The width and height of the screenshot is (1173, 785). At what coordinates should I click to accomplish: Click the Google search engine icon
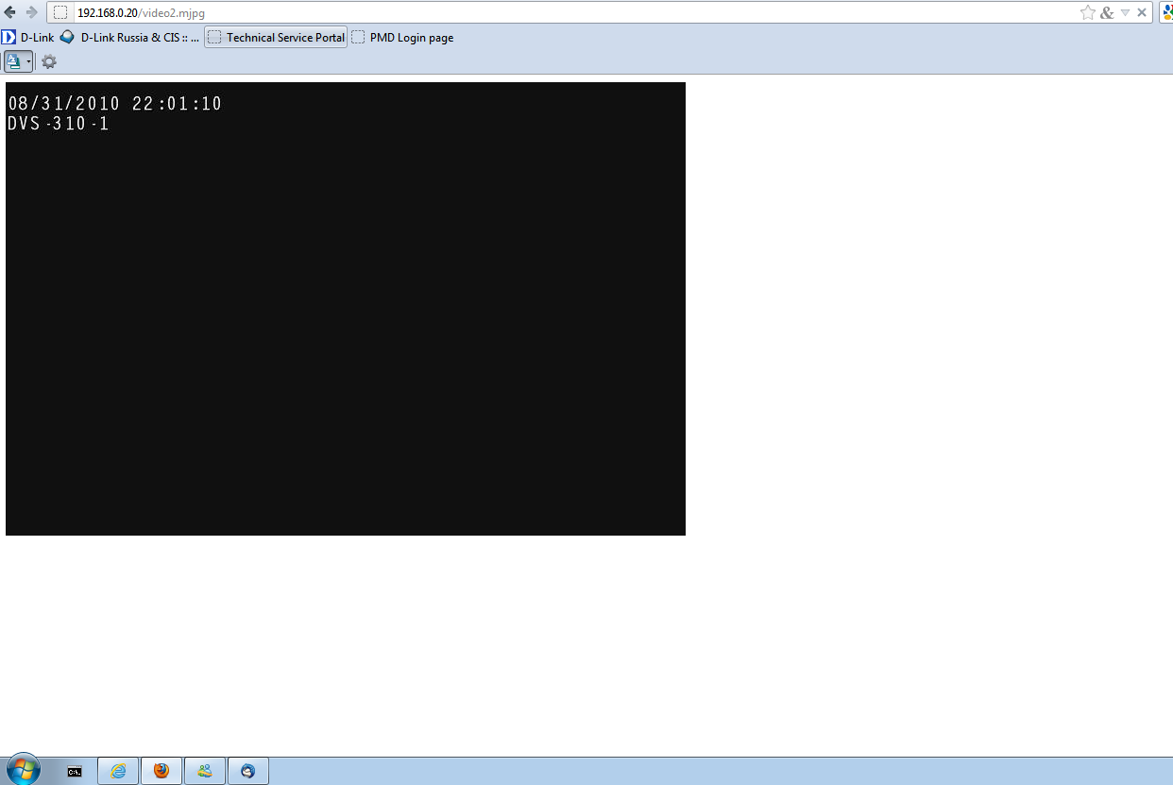[x=1166, y=12]
